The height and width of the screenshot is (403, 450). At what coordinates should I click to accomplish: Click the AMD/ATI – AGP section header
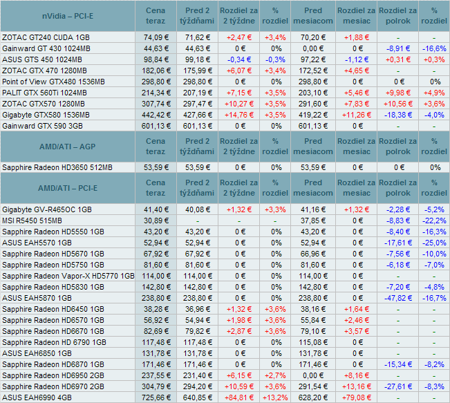[69, 147]
